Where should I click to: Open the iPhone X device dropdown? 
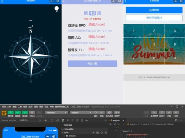point(9,120)
